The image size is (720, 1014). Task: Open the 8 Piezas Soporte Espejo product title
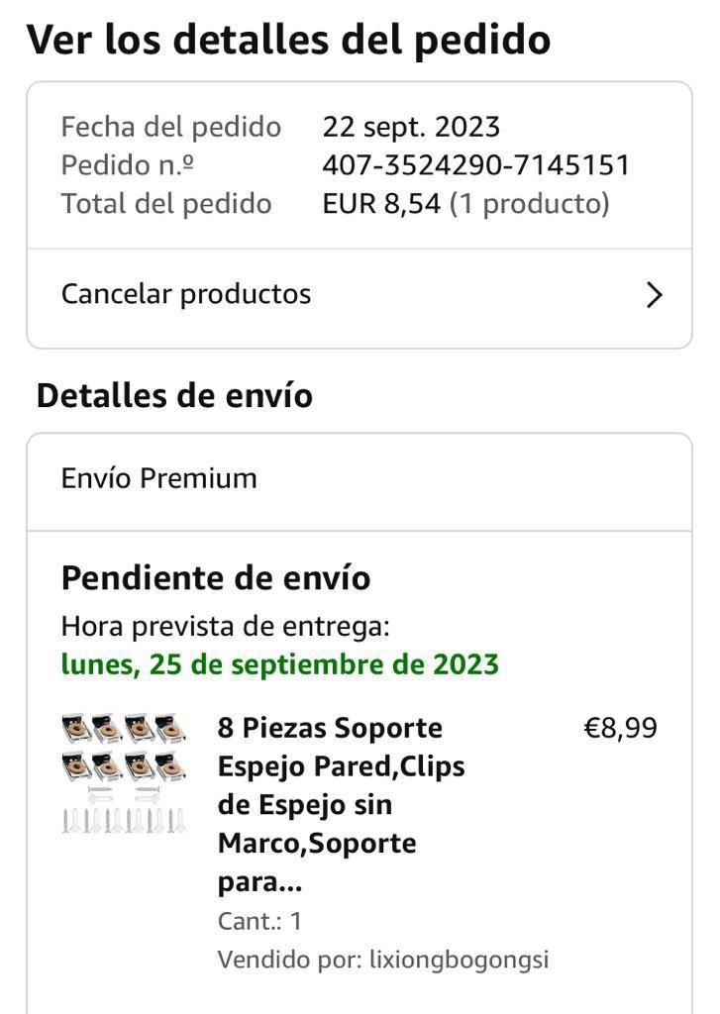(x=331, y=804)
